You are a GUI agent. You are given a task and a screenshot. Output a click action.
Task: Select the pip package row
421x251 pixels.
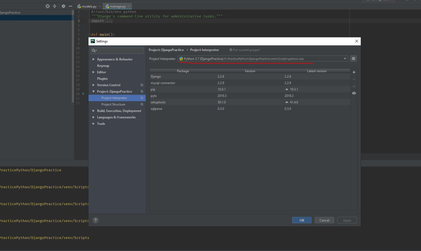pyautogui.click(x=250, y=89)
